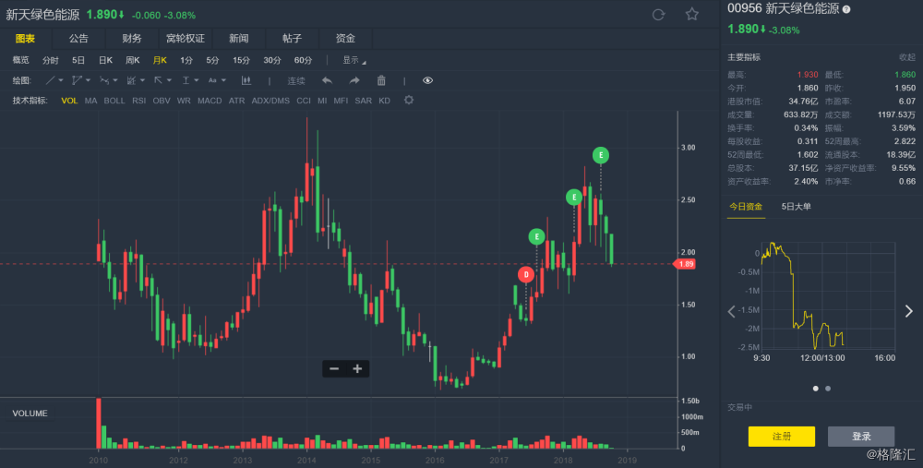Select the Fibonacci lines drawing tool

point(131,80)
